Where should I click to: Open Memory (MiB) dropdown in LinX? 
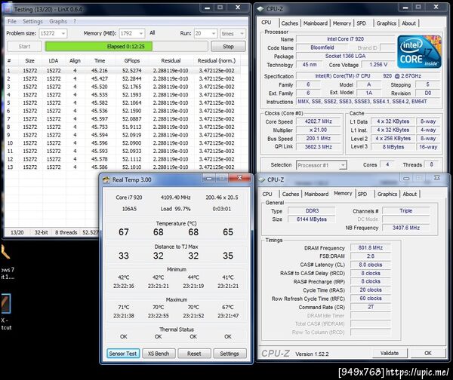[131, 33]
